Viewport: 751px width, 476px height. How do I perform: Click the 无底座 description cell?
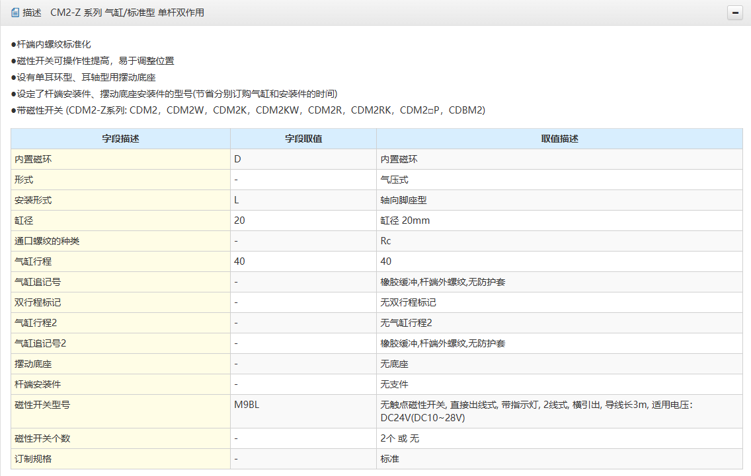(394, 364)
